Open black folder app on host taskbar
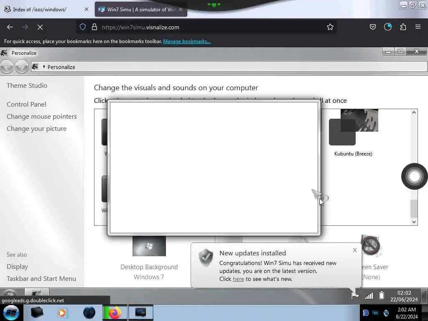 click(37, 313)
